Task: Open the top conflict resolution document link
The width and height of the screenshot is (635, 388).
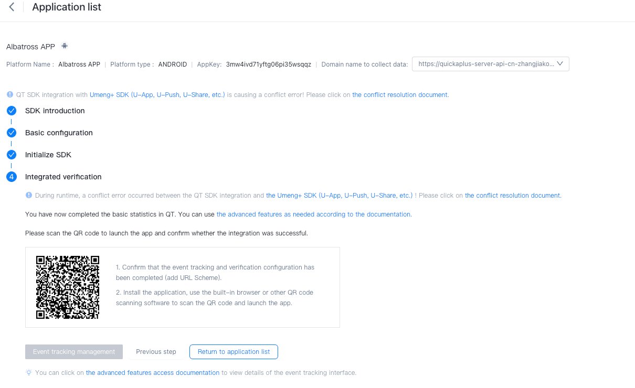Action: (400, 95)
